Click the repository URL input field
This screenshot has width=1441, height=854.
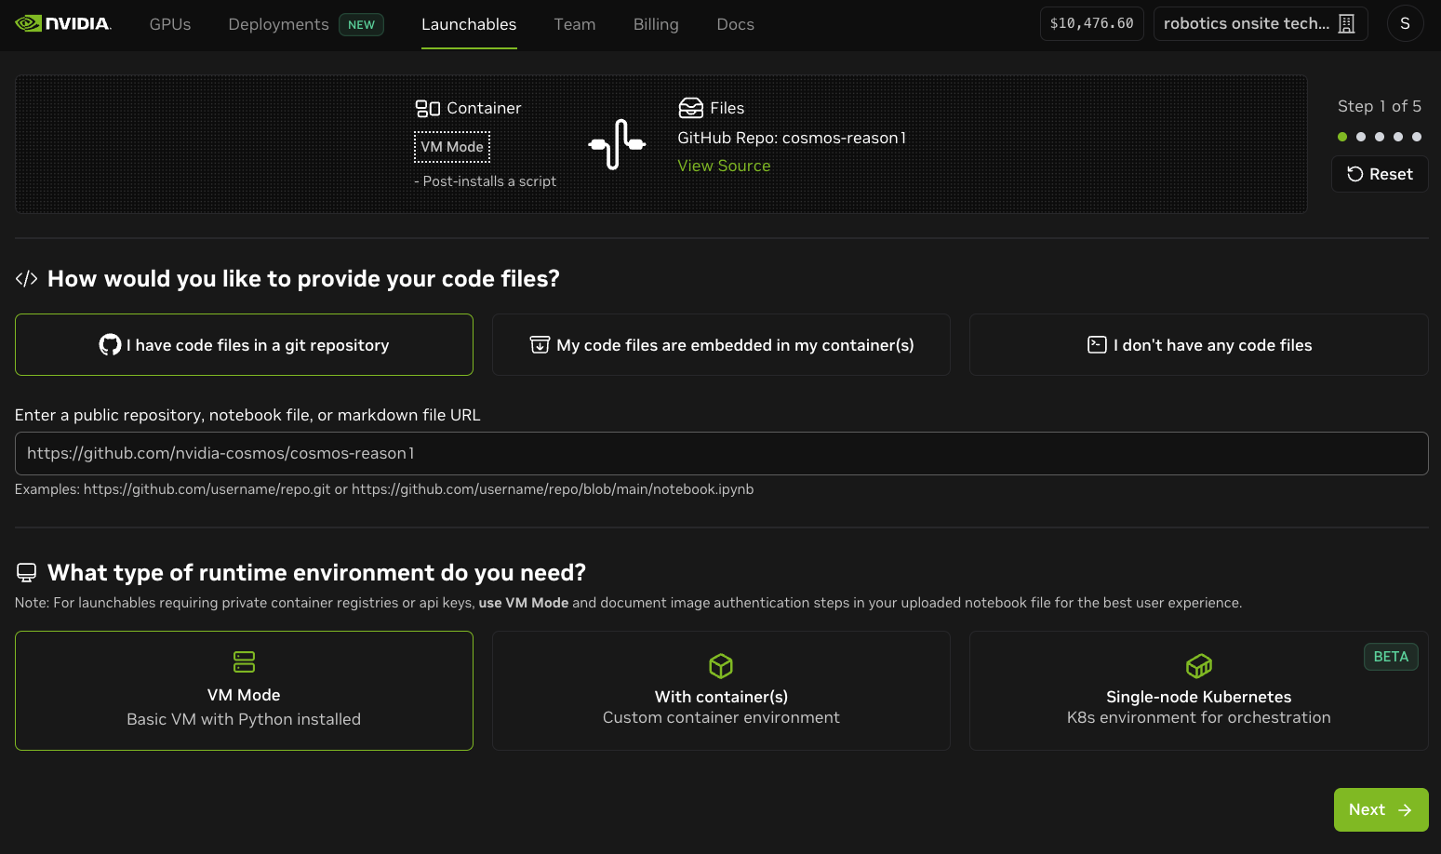(x=721, y=453)
